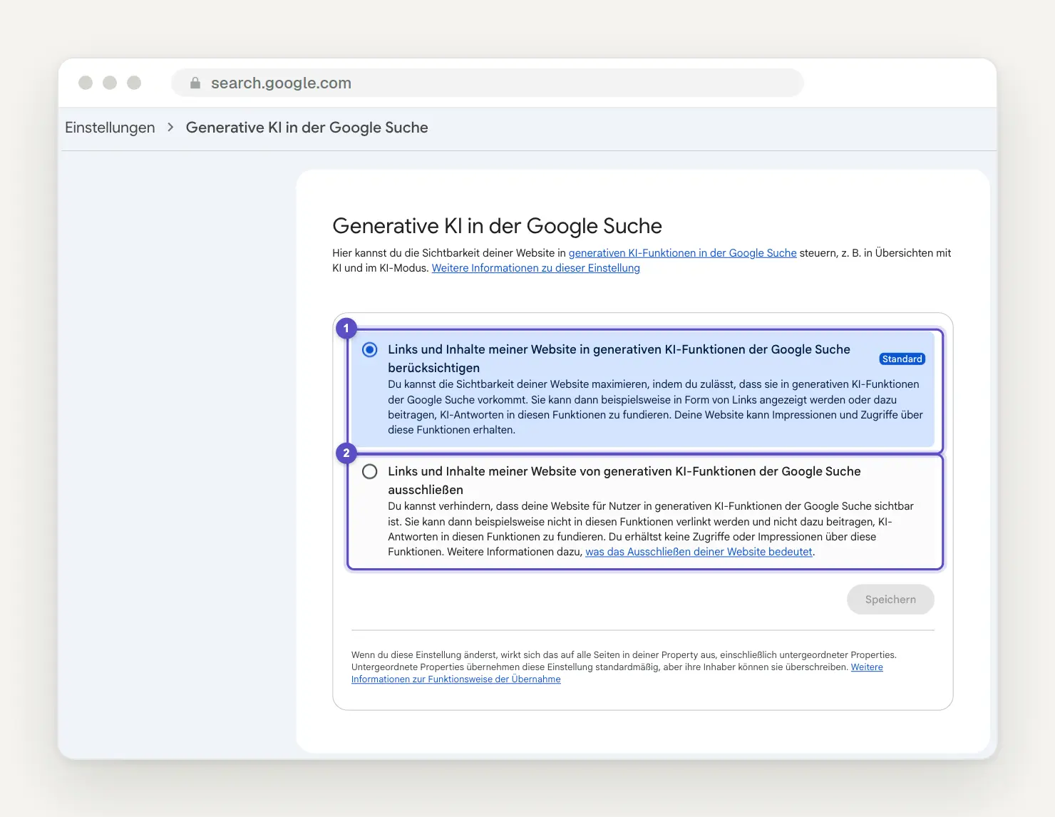Click the Standard badge on the first option

(902, 359)
